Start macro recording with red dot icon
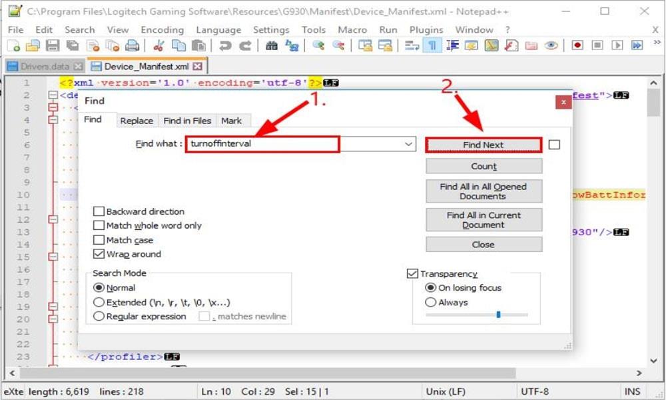 tap(577, 46)
